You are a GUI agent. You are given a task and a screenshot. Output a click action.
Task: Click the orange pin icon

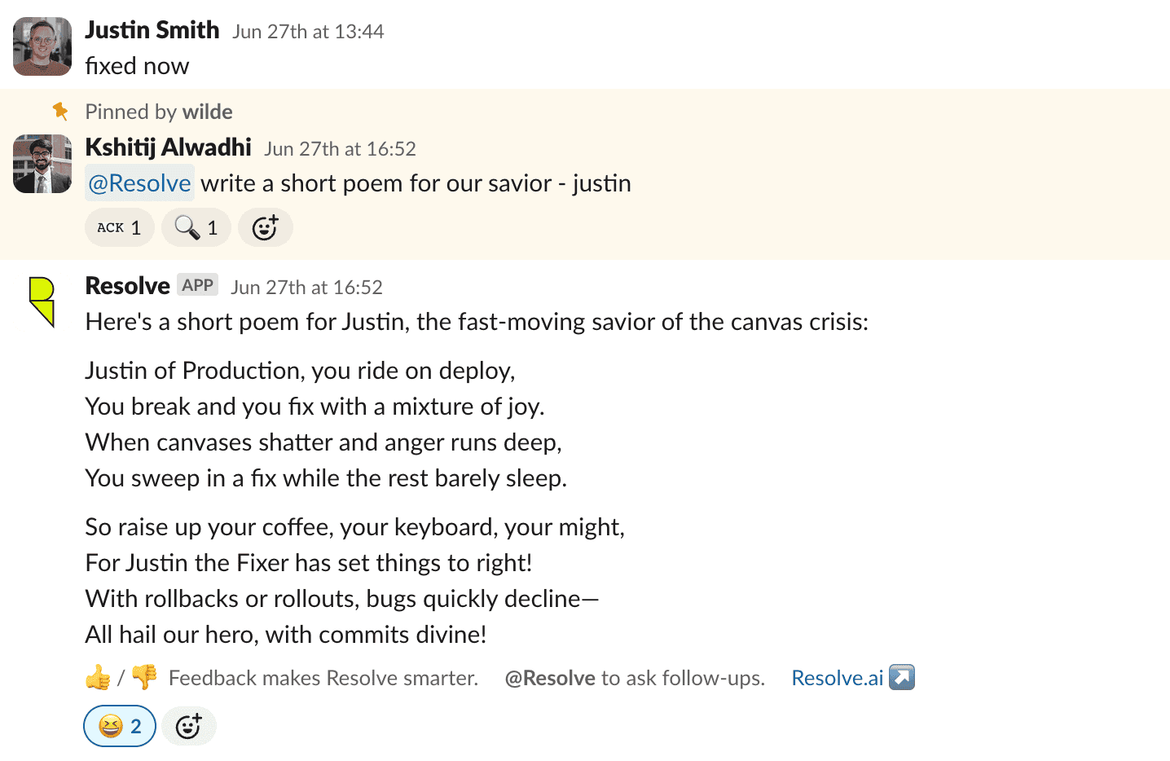(59, 111)
